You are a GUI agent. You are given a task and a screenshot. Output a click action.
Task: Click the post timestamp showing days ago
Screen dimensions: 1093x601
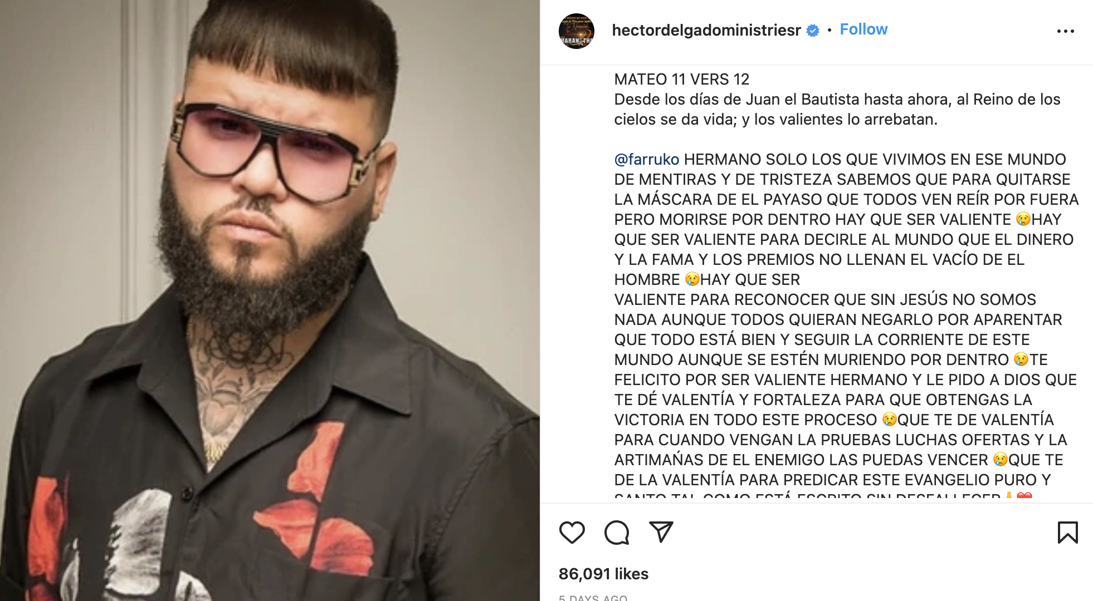click(x=593, y=598)
